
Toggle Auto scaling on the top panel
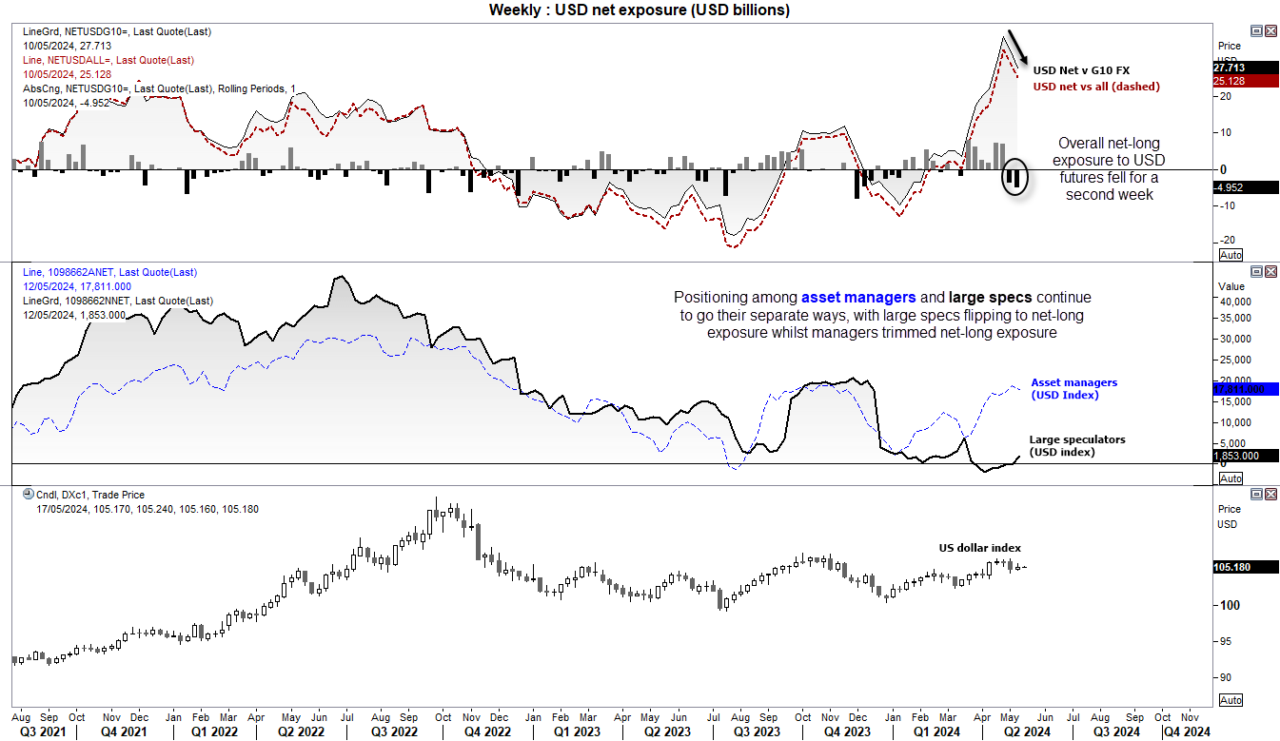(x=1231, y=255)
